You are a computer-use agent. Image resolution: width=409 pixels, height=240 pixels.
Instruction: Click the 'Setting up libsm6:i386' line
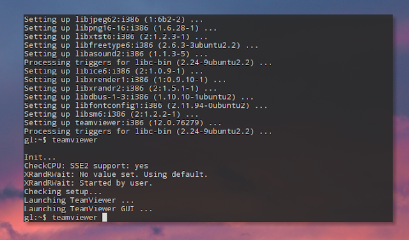tap(111, 114)
